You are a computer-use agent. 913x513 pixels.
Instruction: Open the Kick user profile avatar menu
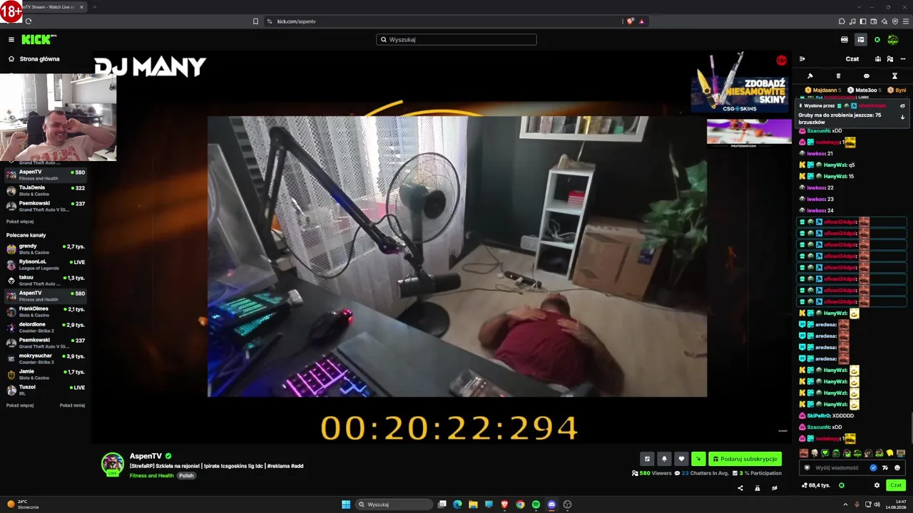coord(893,40)
